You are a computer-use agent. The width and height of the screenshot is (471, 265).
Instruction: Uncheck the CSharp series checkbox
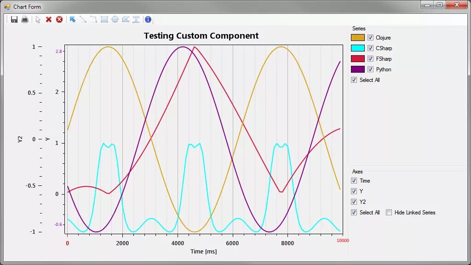370,48
